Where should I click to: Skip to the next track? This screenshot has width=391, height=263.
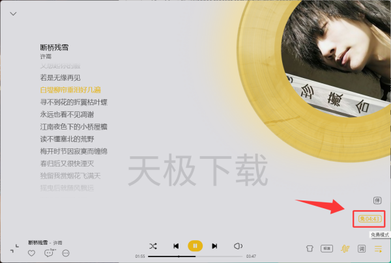click(x=214, y=246)
